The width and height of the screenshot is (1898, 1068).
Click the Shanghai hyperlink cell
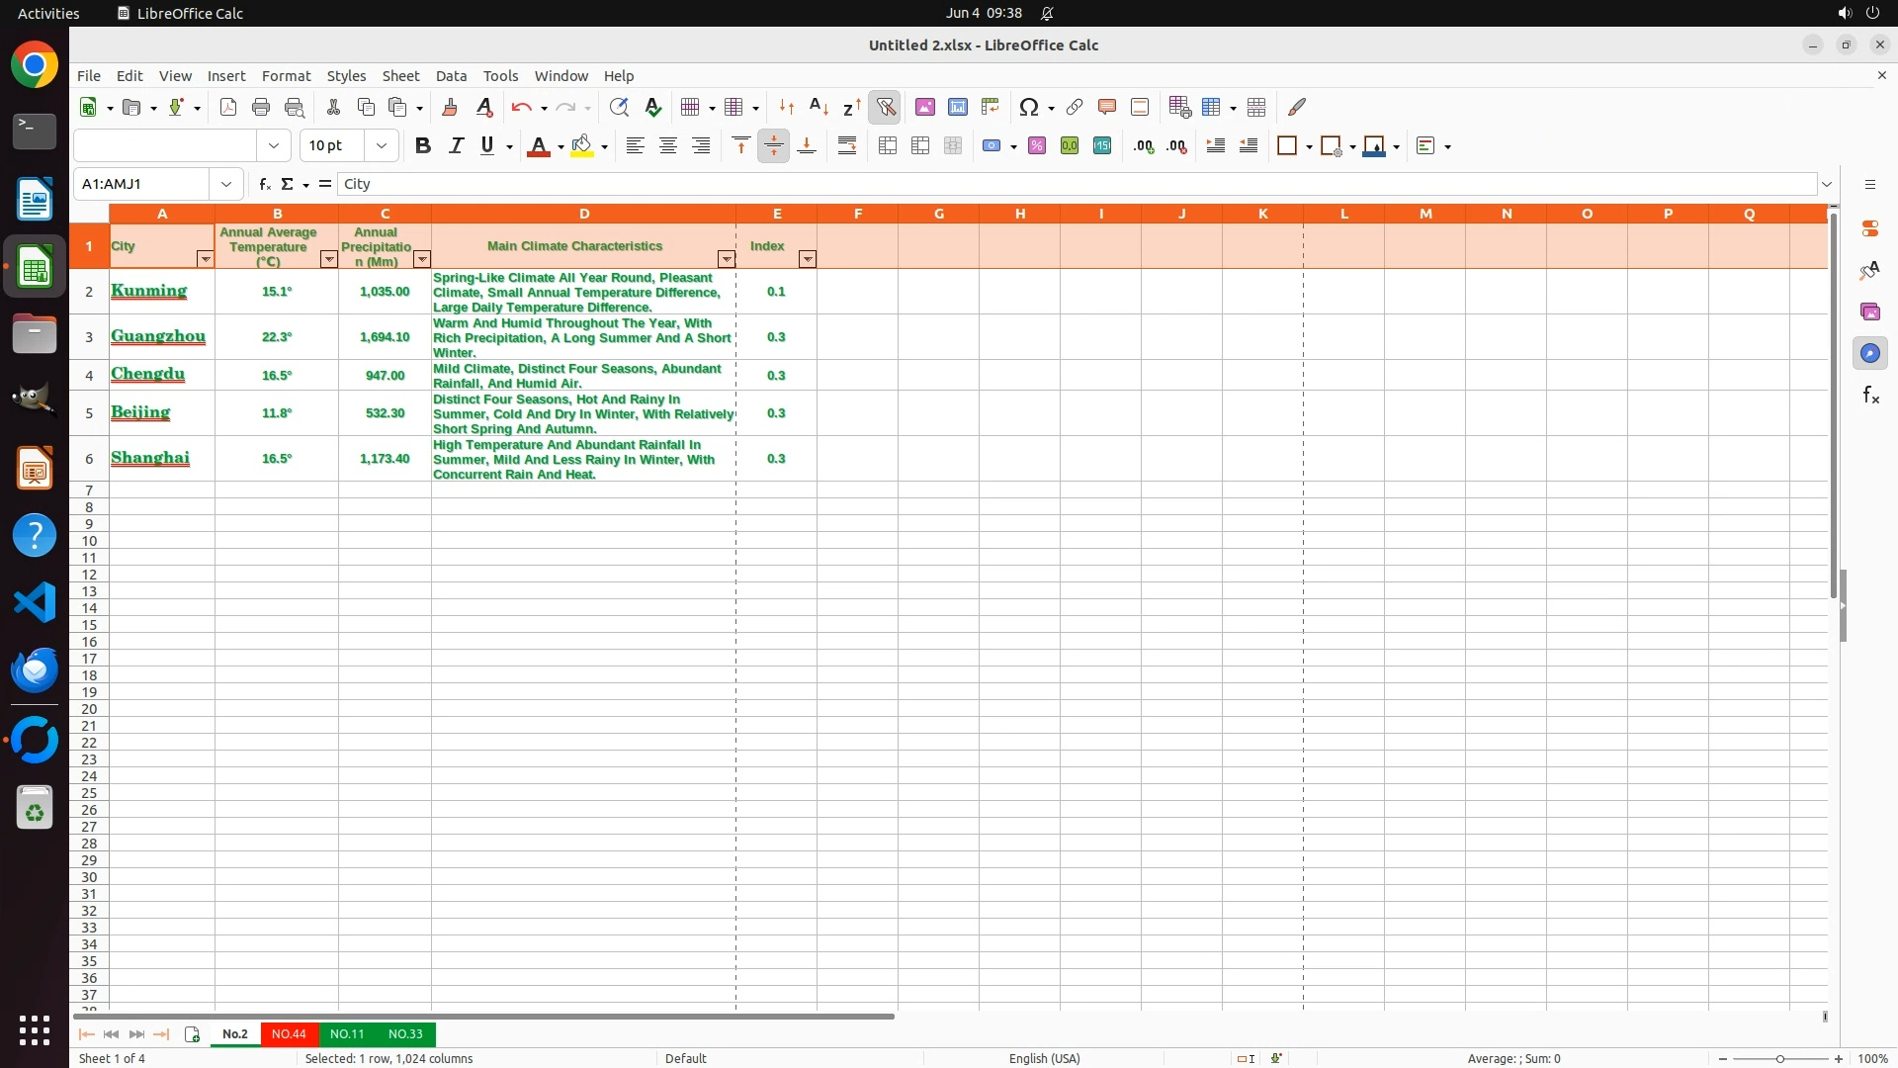pyautogui.click(x=150, y=458)
